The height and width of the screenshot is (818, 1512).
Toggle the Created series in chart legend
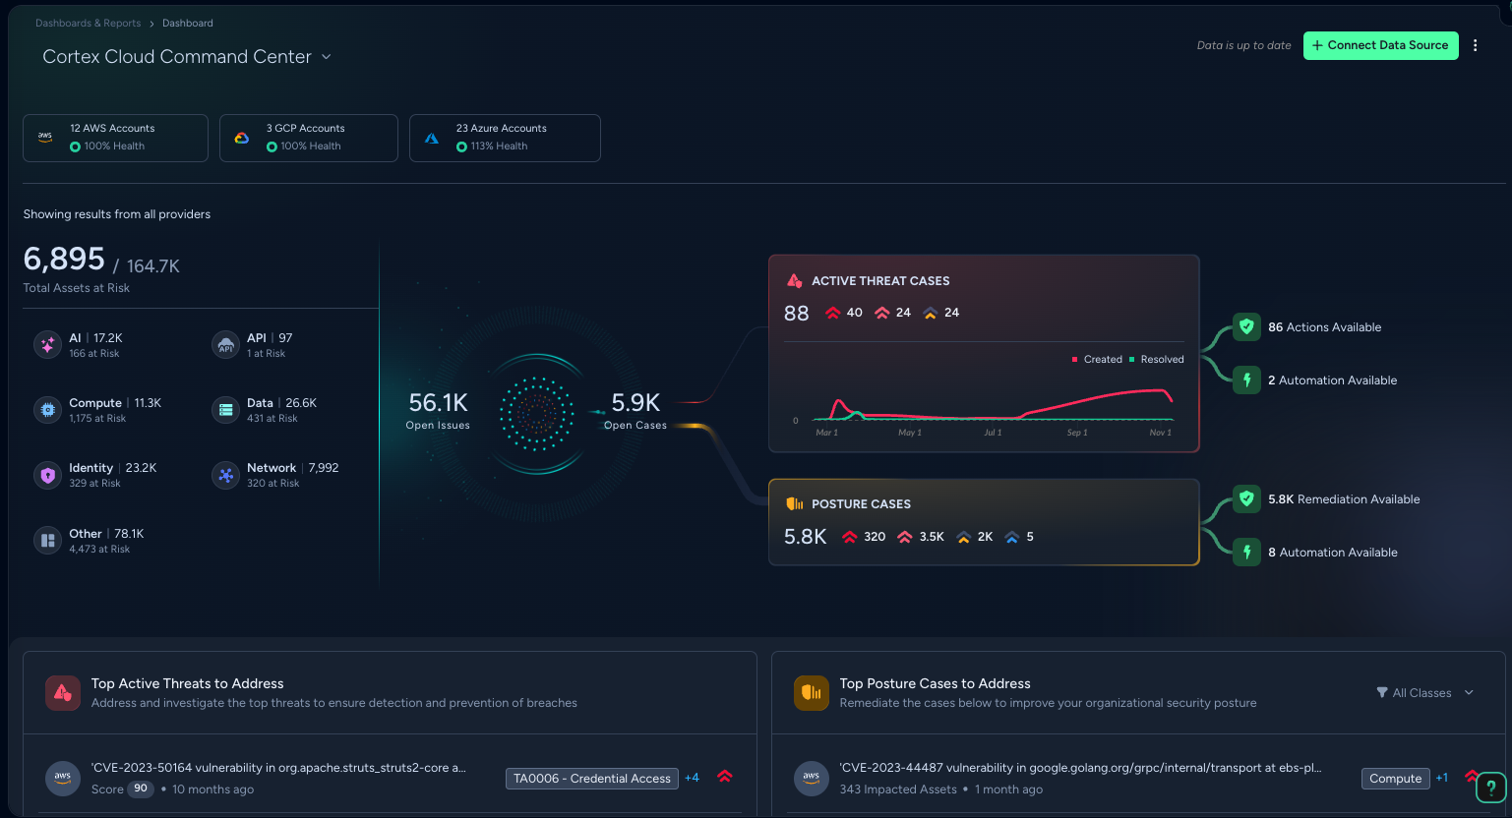[1097, 360]
